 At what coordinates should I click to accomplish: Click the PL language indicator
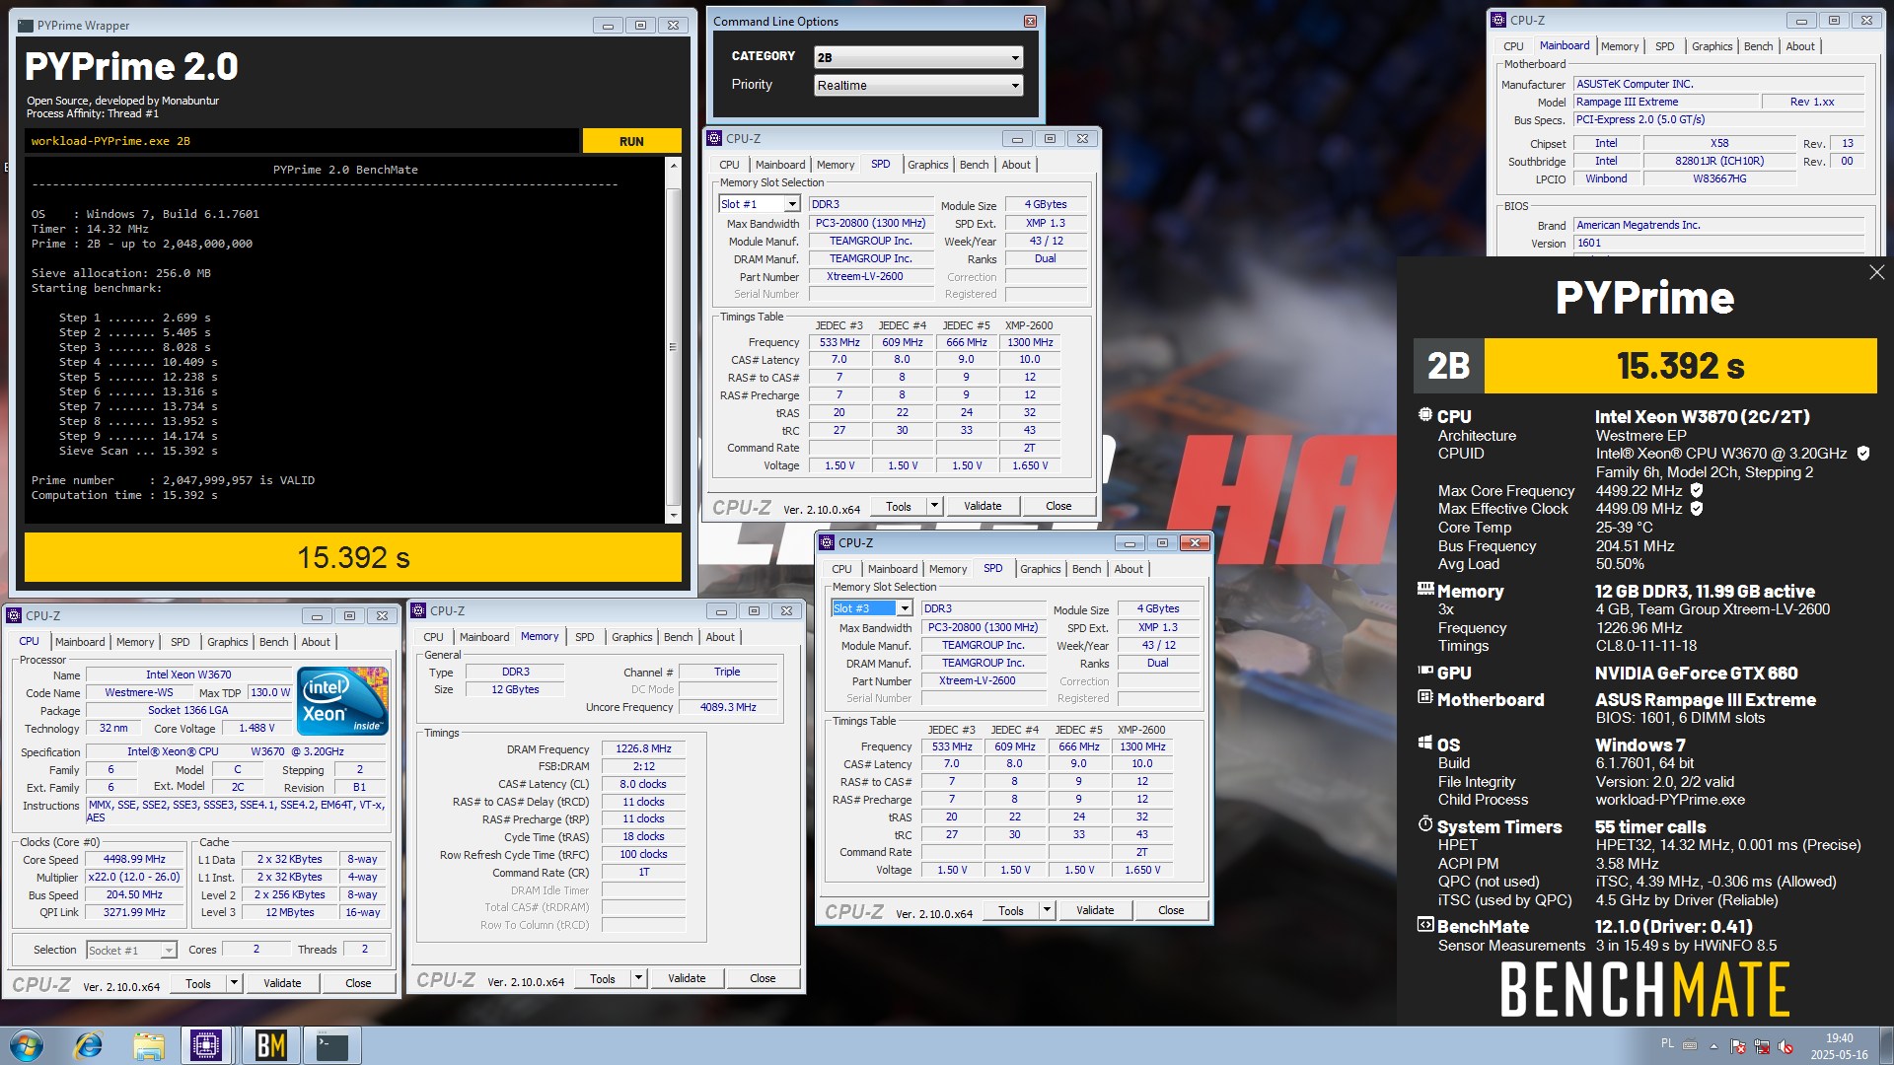click(1667, 1043)
